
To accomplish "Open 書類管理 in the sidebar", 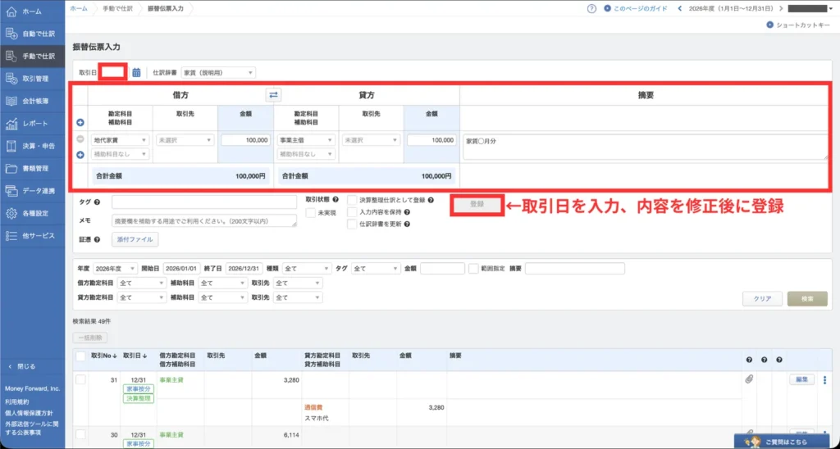I will (32, 169).
